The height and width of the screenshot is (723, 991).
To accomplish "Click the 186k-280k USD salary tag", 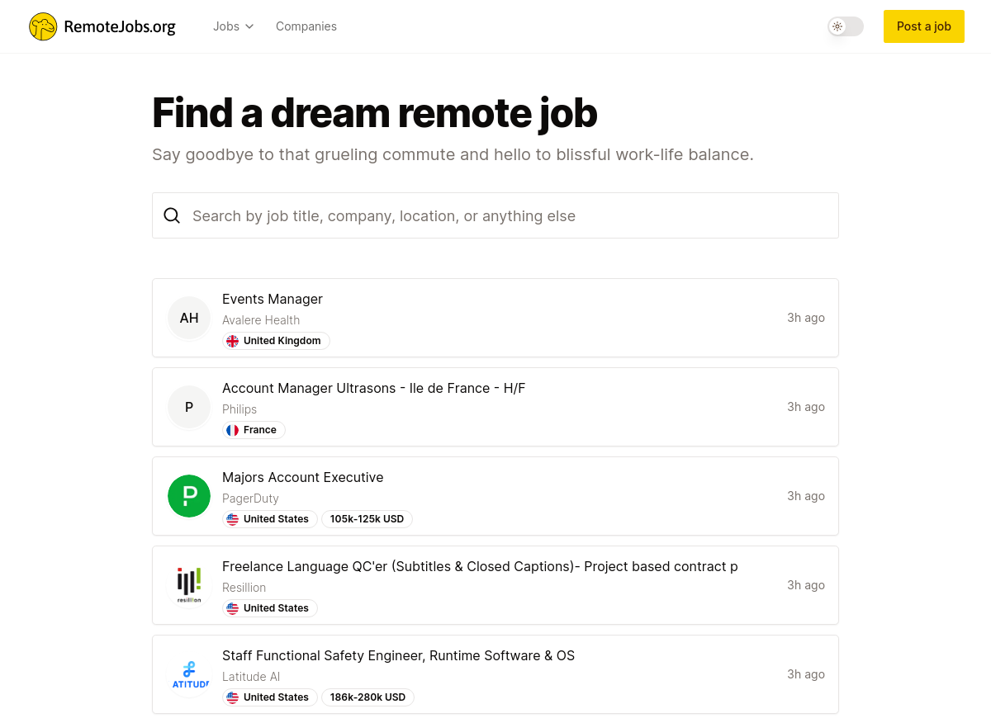I will (367, 697).
